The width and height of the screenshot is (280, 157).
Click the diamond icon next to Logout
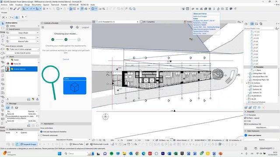tap(71, 27)
